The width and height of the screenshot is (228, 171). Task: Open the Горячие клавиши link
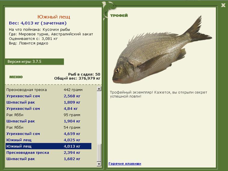125,163
